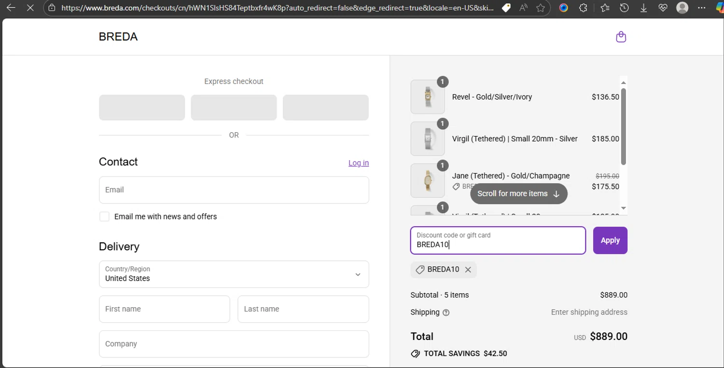Open the user profile avatar
Screen dimensions: 724x368
[x=682, y=8]
